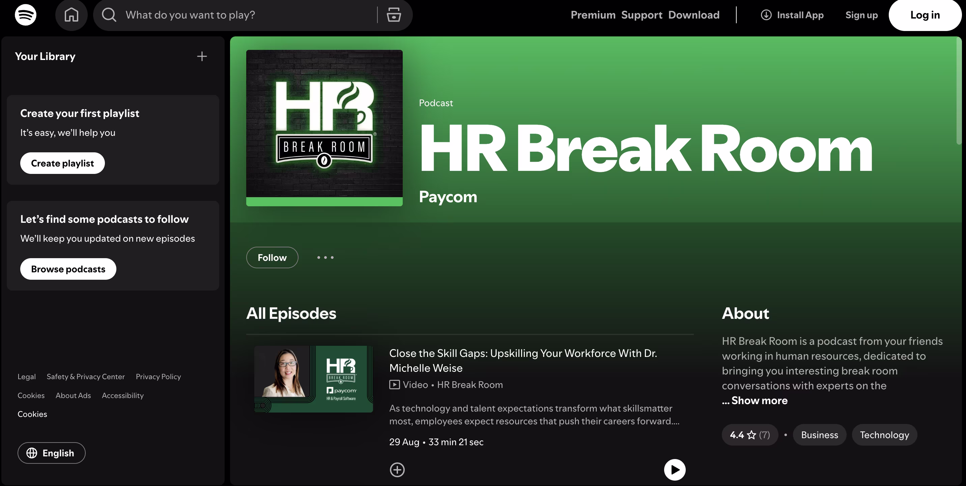Play the Close the Skill Gaps episode
966x486 pixels.
coord(675,469)
